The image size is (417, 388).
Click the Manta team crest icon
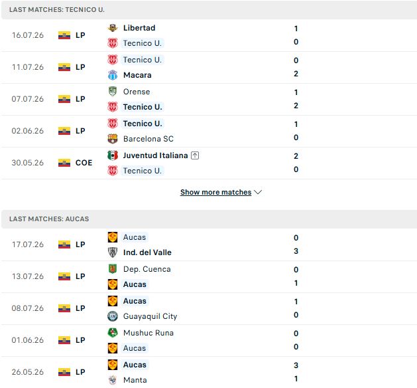(113, 380)
